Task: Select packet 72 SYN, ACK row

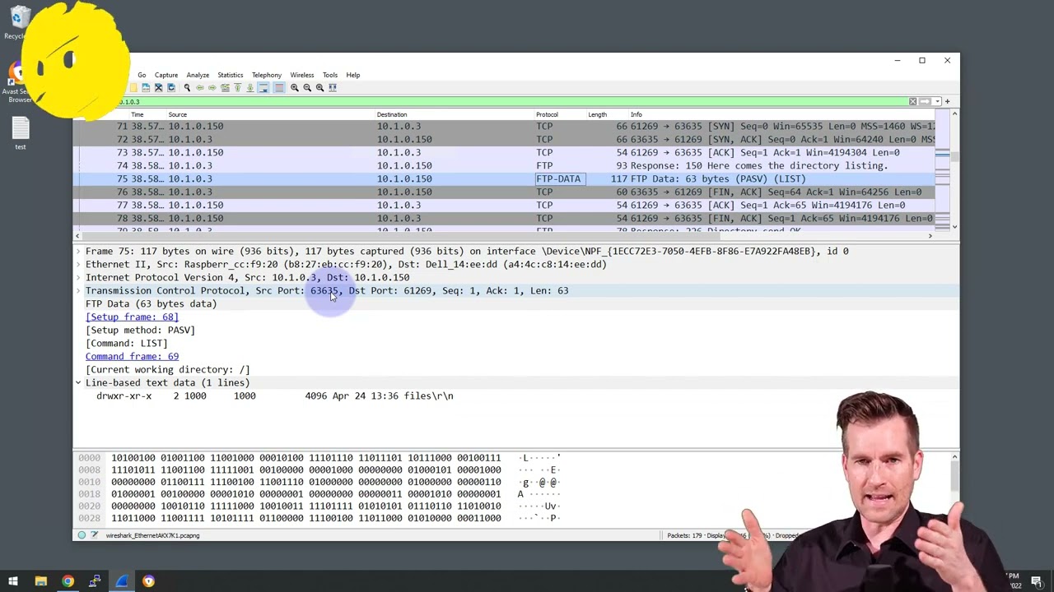Action: point(504,140)
